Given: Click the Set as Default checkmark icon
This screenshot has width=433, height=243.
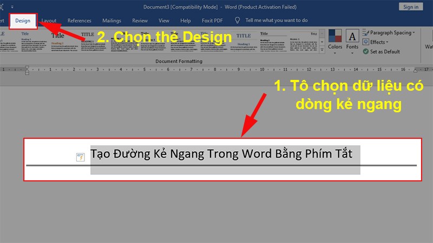Looking at the screenshot, I should (x=366, y=51).
